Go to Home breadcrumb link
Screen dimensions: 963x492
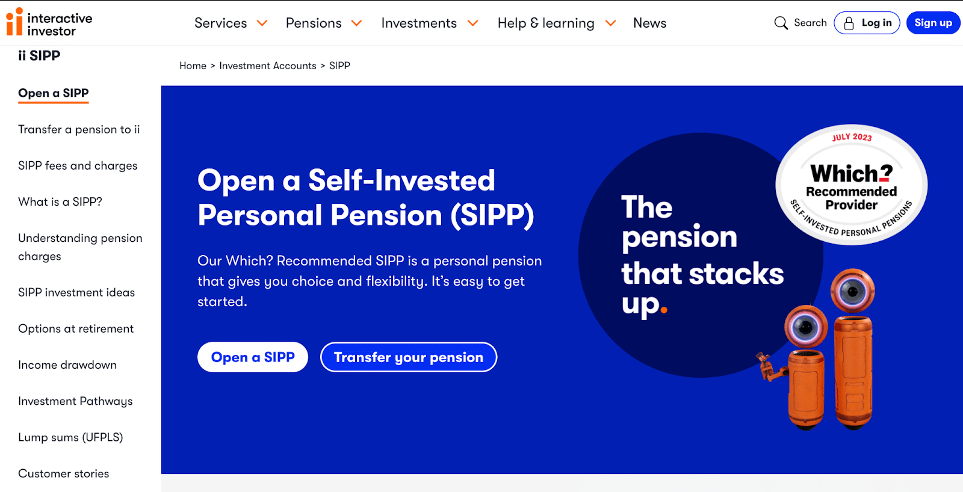click(x=193, y=66)
